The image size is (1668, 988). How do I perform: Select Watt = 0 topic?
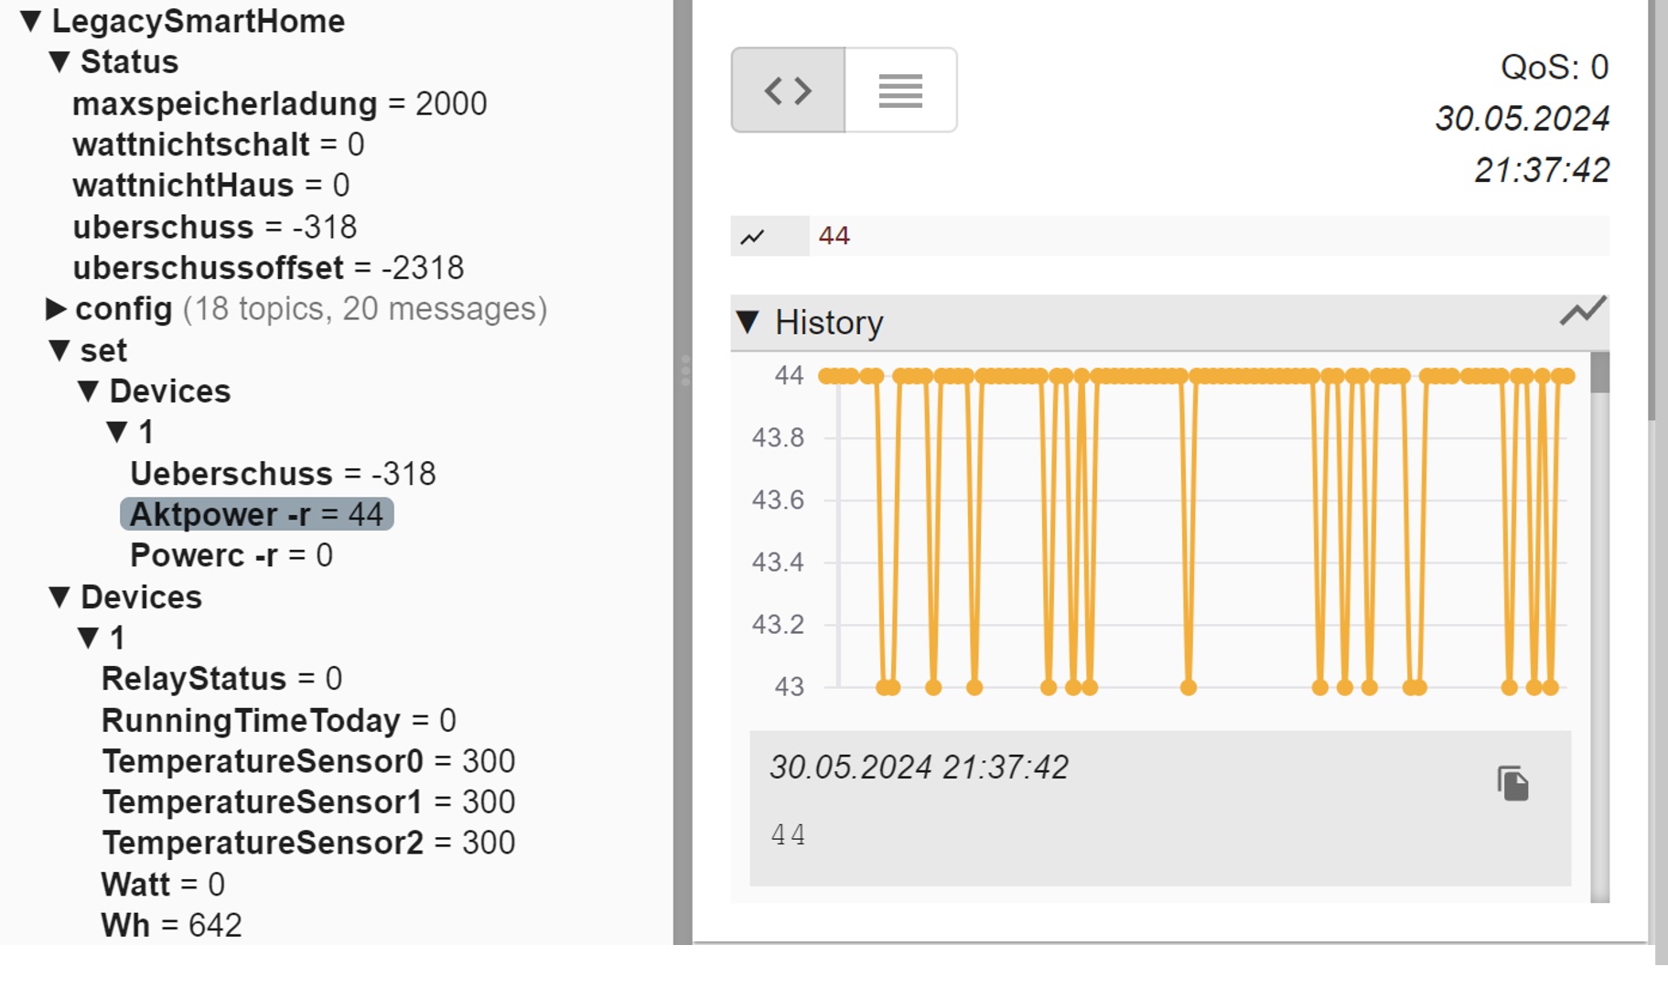(163, 885)
